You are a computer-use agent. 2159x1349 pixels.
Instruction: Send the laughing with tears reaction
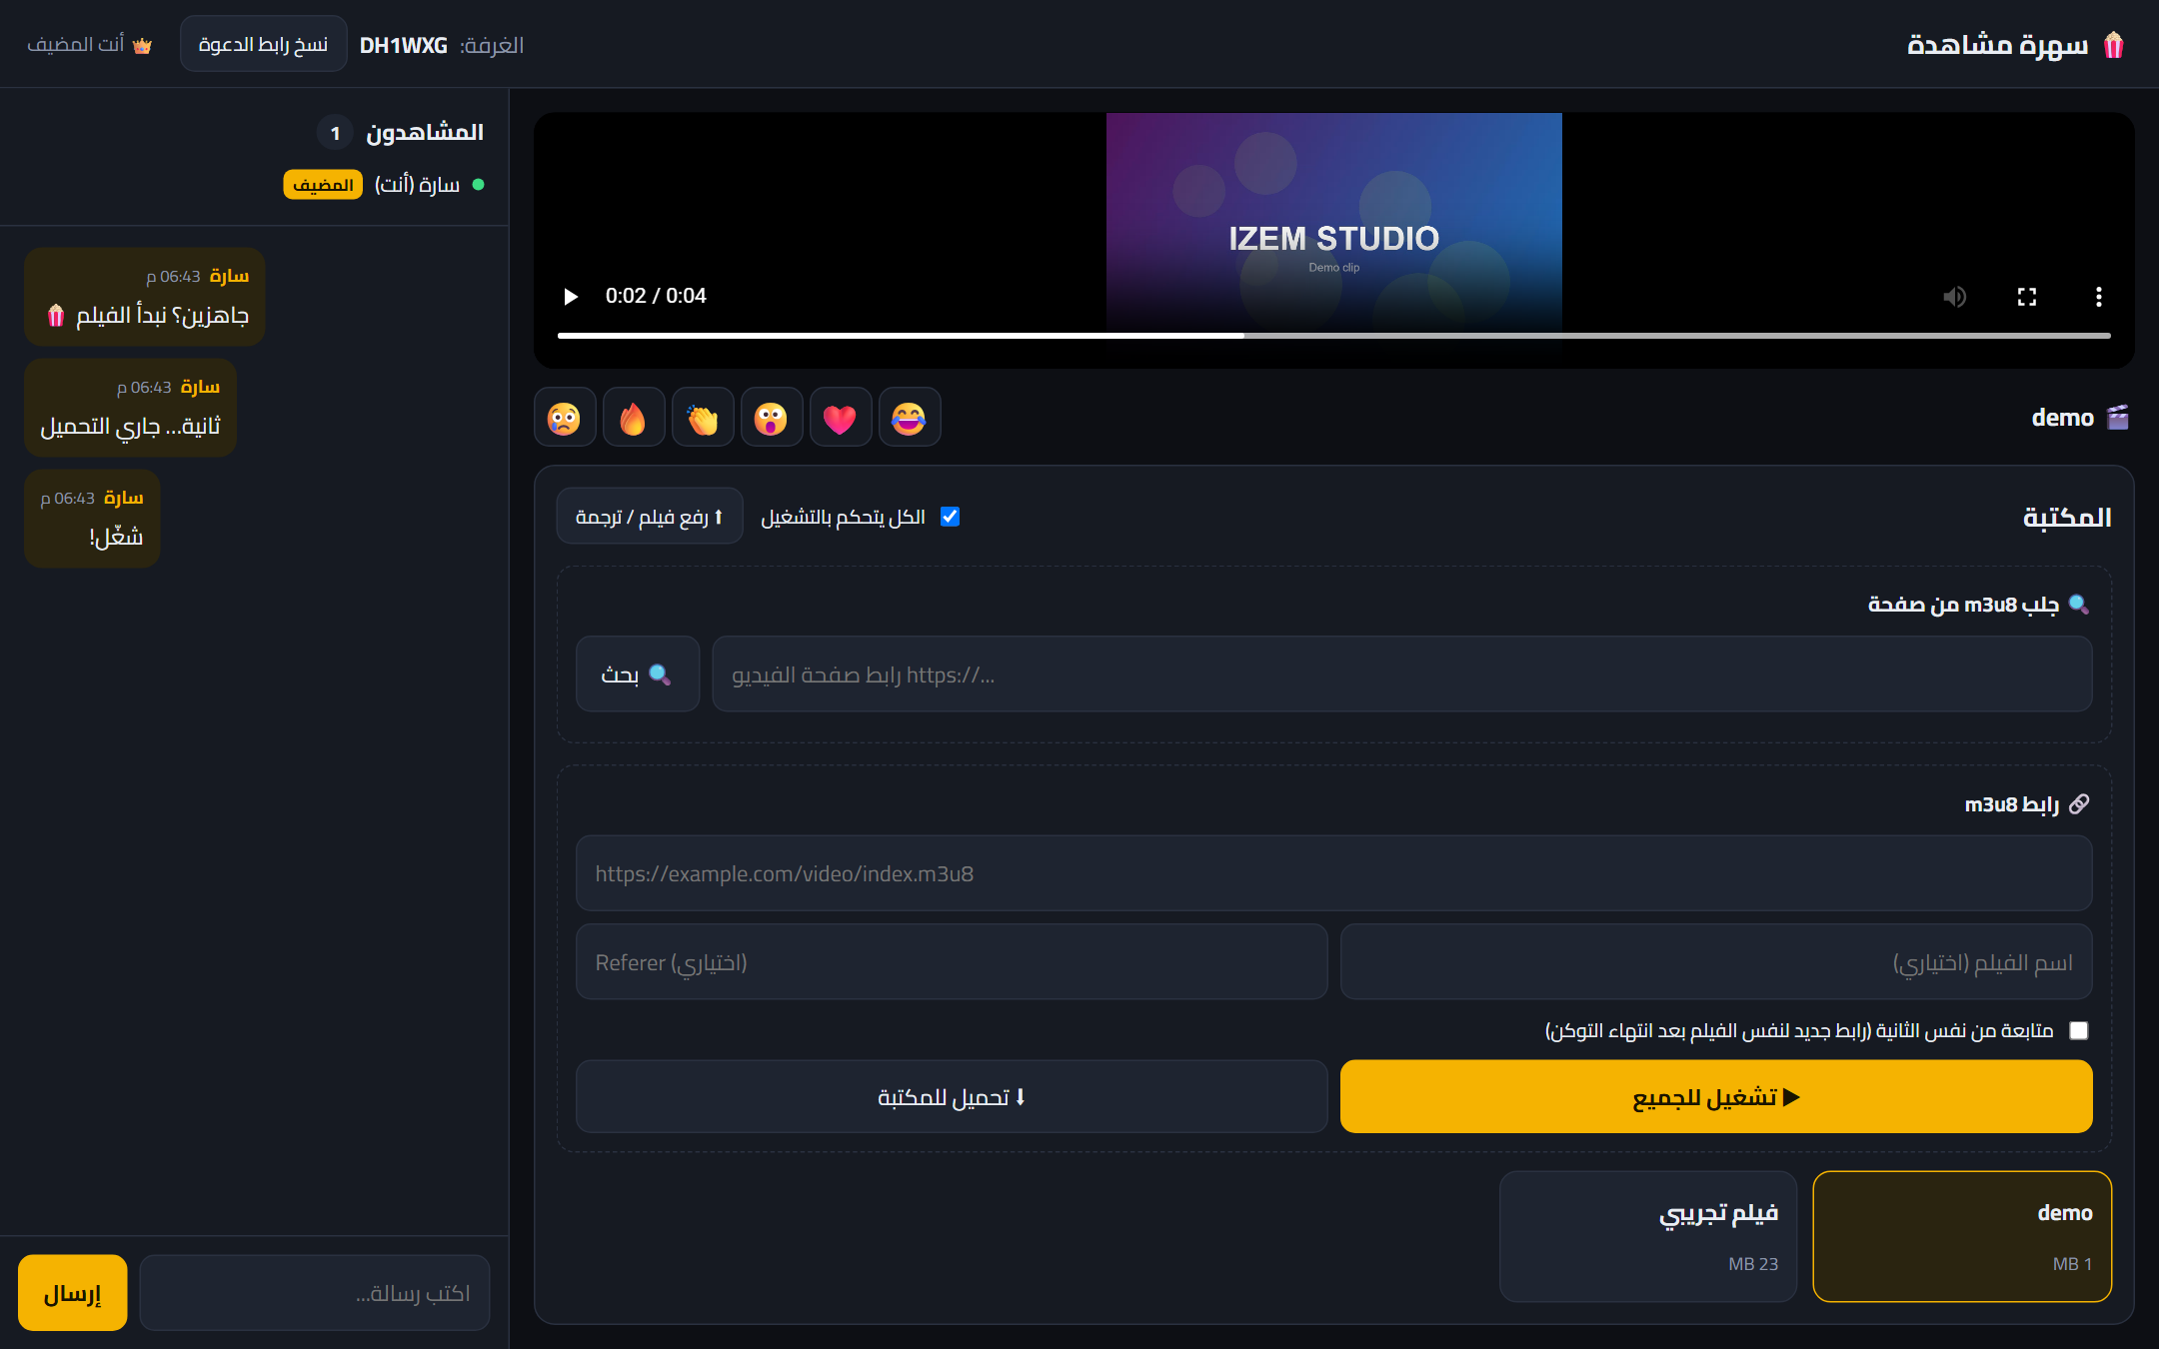pos(910,418)
